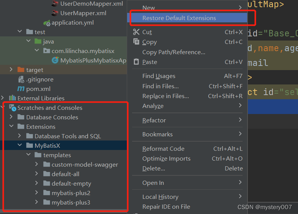Click the green java test source folder icon
Screen dimensions: 298x214
[x=38, y=41]
